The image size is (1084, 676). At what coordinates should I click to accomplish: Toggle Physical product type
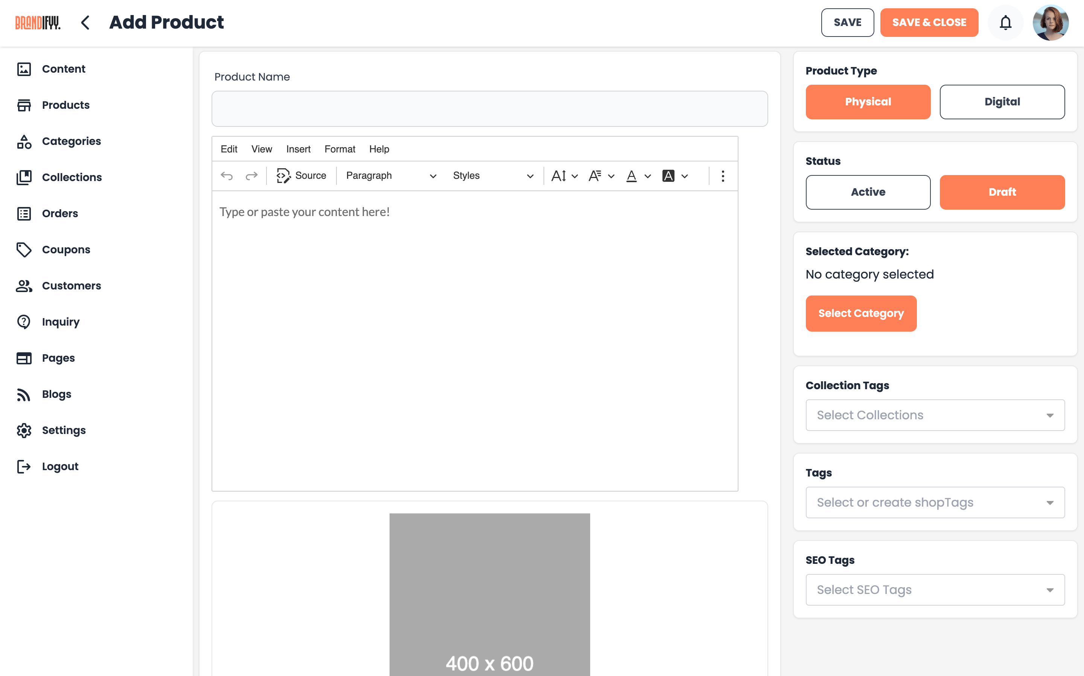(x=868, y=102)
